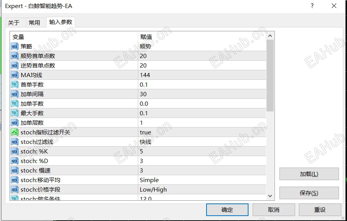
Task: Click the icon beside MA均线
Action: point(15,75)
